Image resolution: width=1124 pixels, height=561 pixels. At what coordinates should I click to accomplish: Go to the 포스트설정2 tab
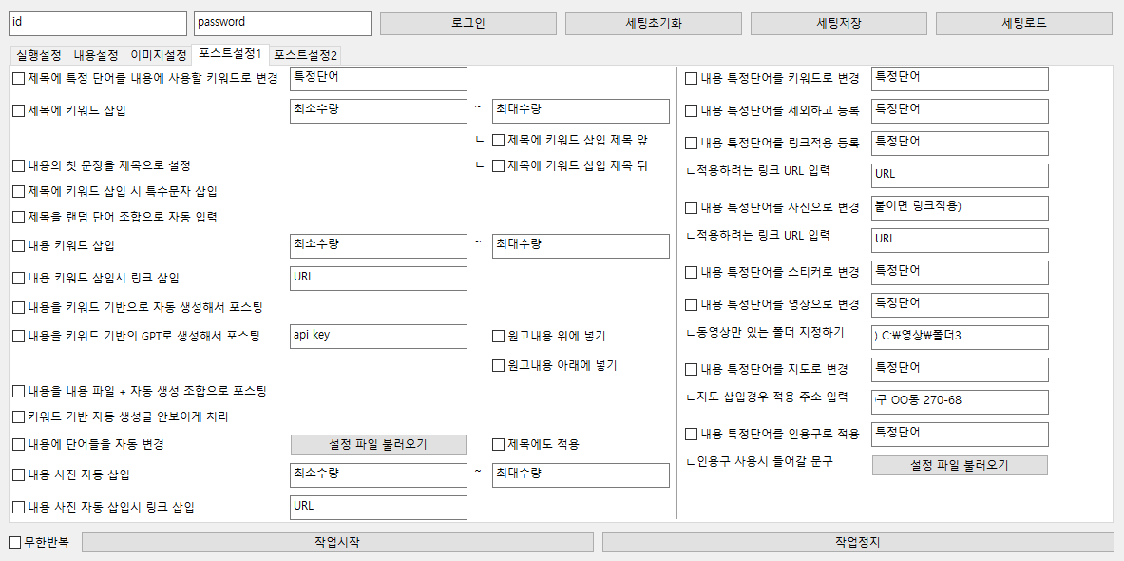[x=305, y=55]
